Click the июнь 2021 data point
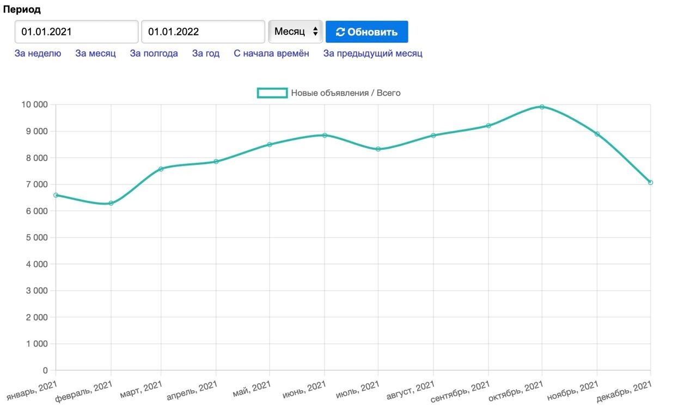Screen dimensions: 697x418 325,135
